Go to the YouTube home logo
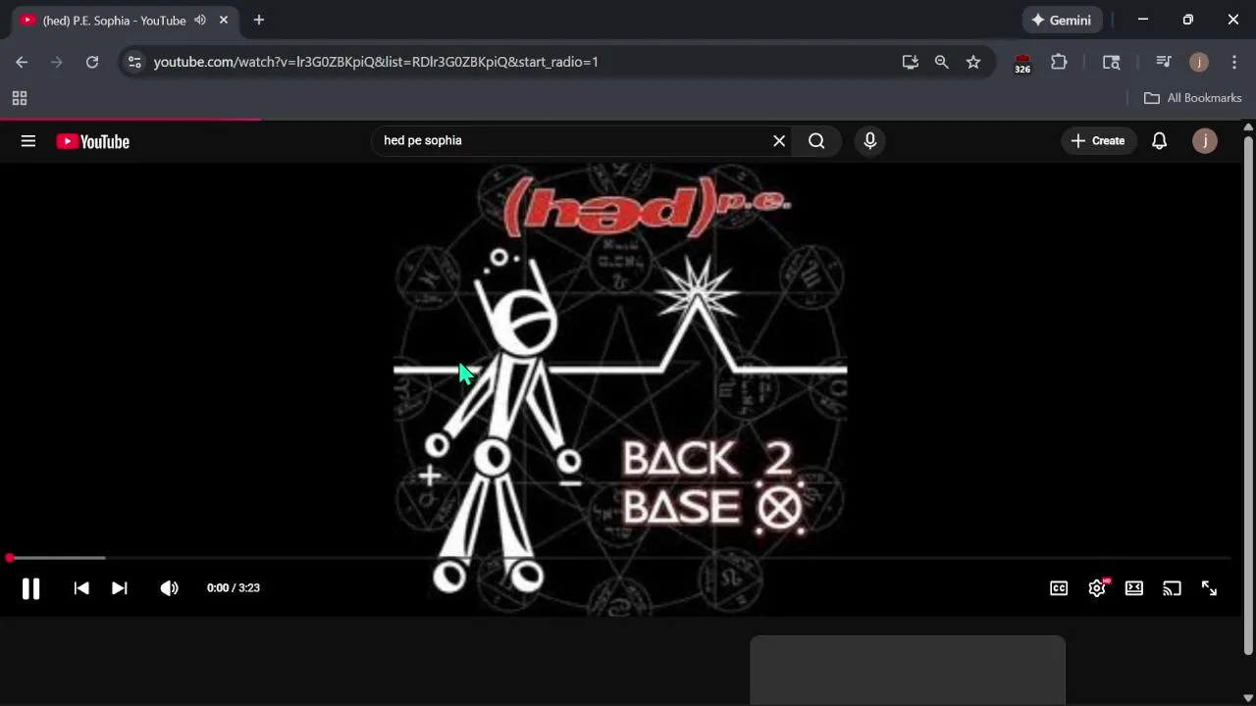This screenshot has height=706, width=1256. click(x=93, y=141)
